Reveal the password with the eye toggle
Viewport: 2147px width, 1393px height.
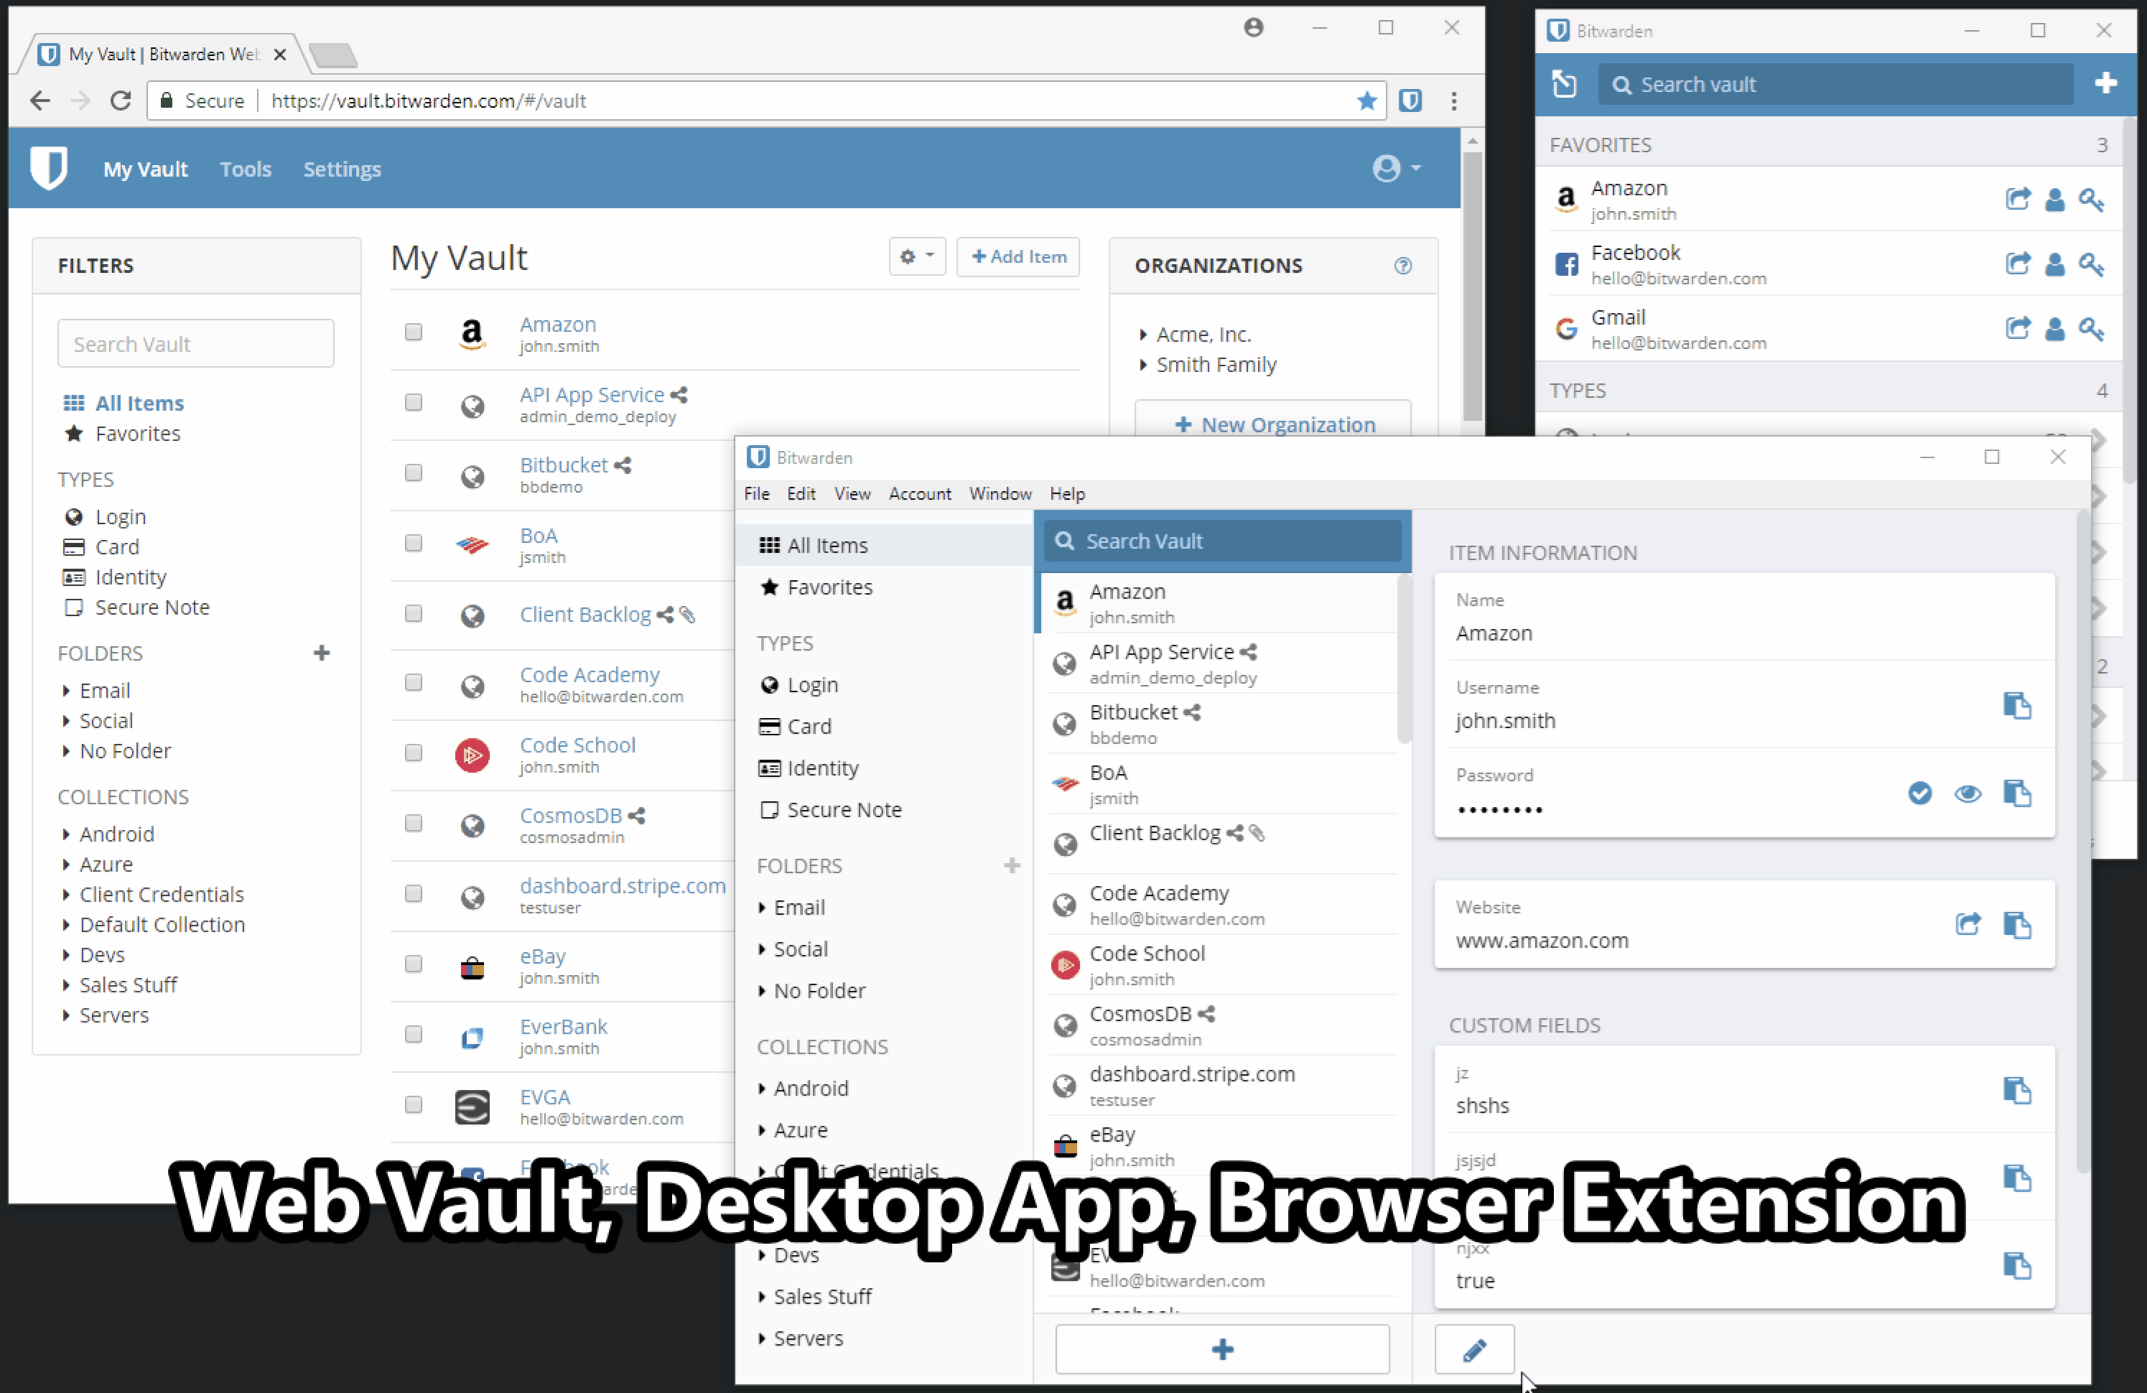[x=1970, y=794]
